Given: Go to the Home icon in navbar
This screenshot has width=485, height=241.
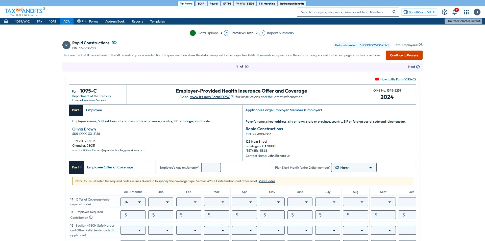Looking at the screenshot, I should point(6,21).
